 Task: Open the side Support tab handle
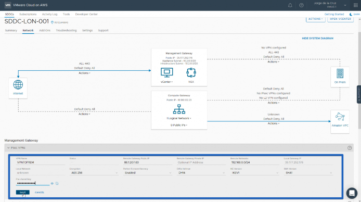pos(359,94)
